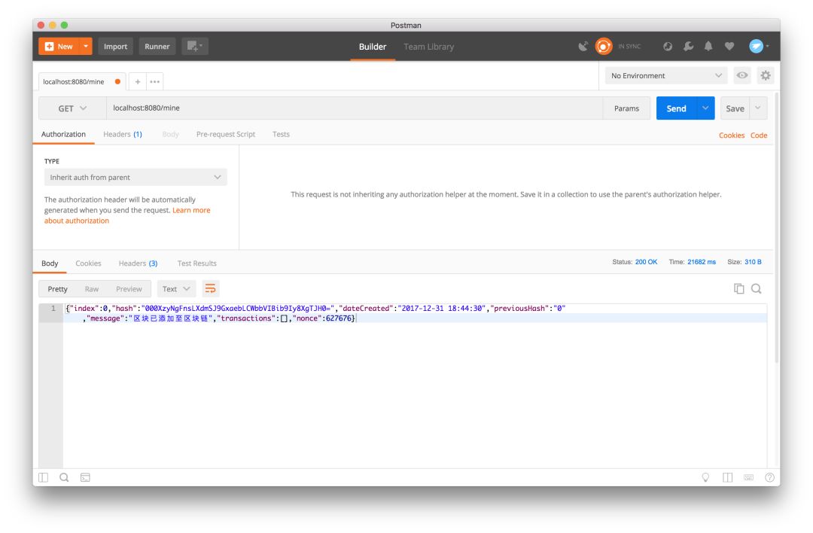Open the No Environment dropdown
Screen dimensions: 813x533
pyautogui.click(x=666, y=76)
